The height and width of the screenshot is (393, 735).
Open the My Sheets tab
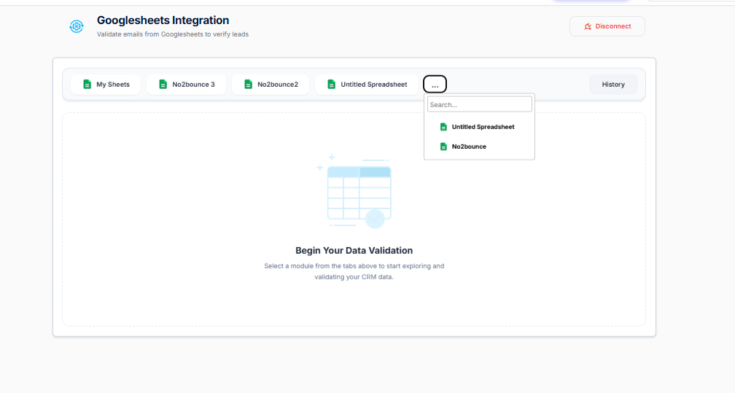[x=106, y=85]
